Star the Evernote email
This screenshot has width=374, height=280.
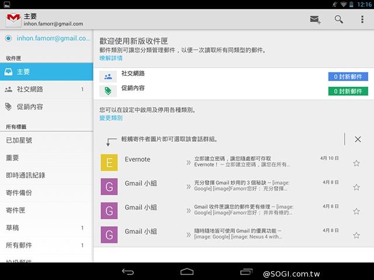tap(356, 163)
